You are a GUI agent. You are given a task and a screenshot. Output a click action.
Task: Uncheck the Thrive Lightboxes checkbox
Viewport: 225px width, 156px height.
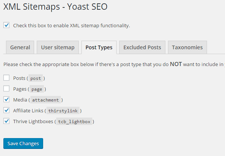pos(6,121)
